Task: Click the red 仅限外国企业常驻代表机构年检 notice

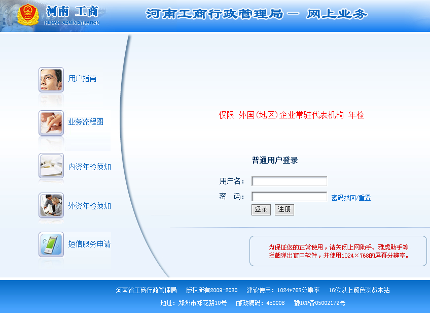Action: (x=291, y=115)
